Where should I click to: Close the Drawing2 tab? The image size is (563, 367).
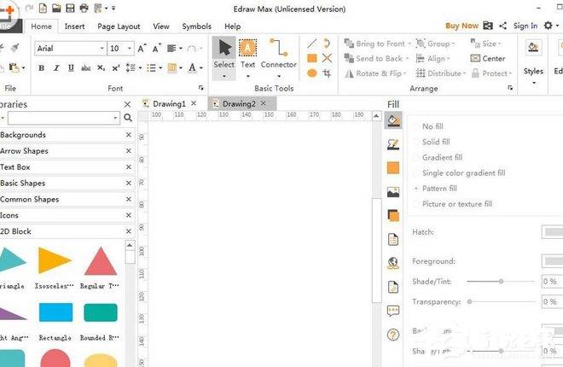point(264,103)
